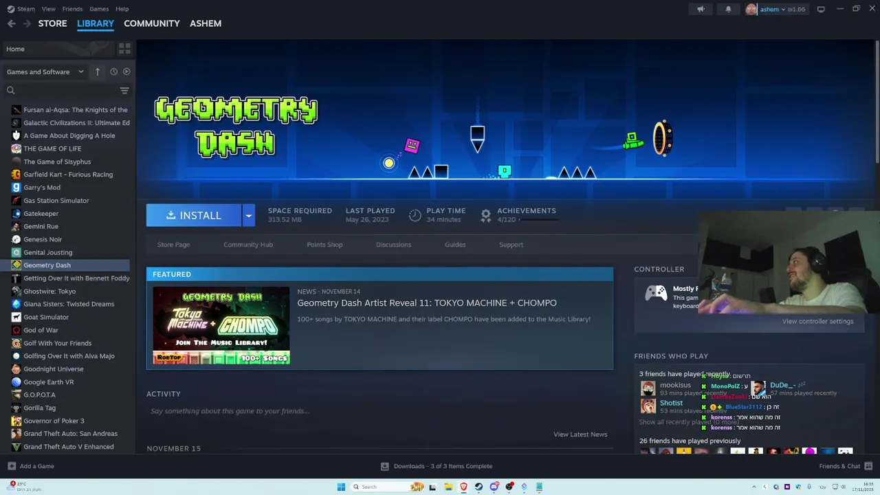Open the View menu

[48, 9]
